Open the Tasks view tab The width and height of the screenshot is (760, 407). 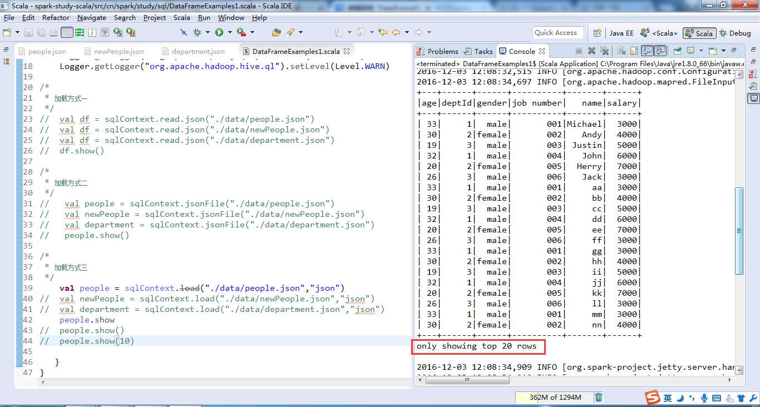(x=478, y=51)
